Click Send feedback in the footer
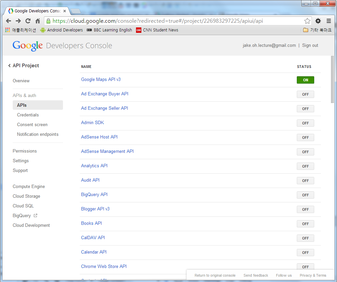Screen dimensions: 337x282 click(256, 275)
